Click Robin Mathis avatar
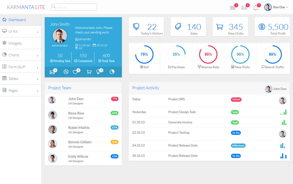The image size is (293, 184). click(x=53, y=129)
